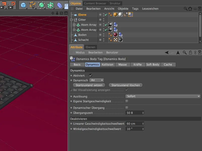Image resolution: width=202 pixels, height=151 pixels.
Task: Select the orange material tag on Ebene
Action: pyautogui.click(x=115, y=14)
